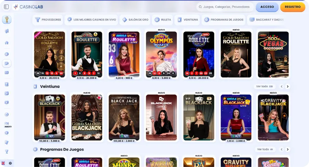Open the Gold Saloon Roulette NUEVO card
The width and height of the screenshot is (309, 167).
click(236, 55)
